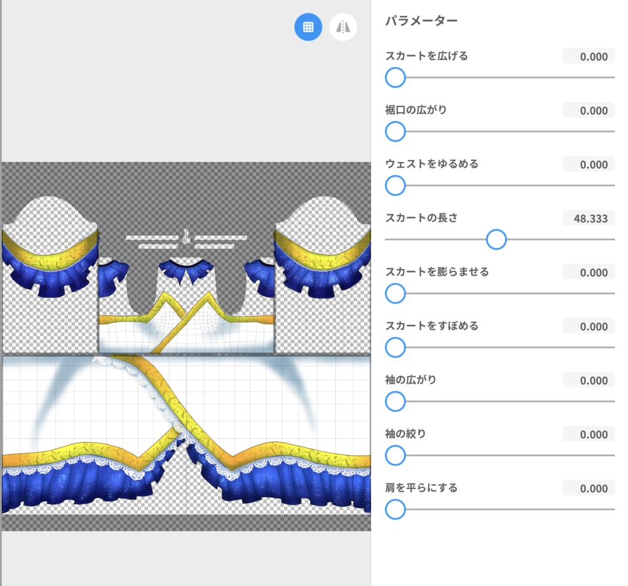
Task: Click the 袖の絞り label
Action: [x=405, y=433]
